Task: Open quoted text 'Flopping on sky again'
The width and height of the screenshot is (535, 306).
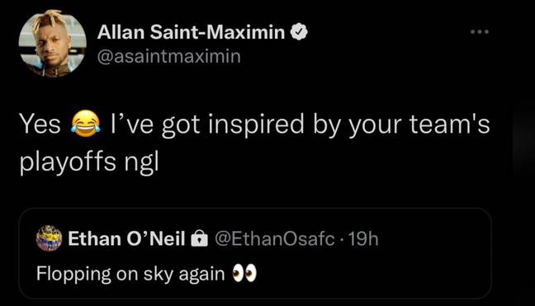Action: point(130,274)
